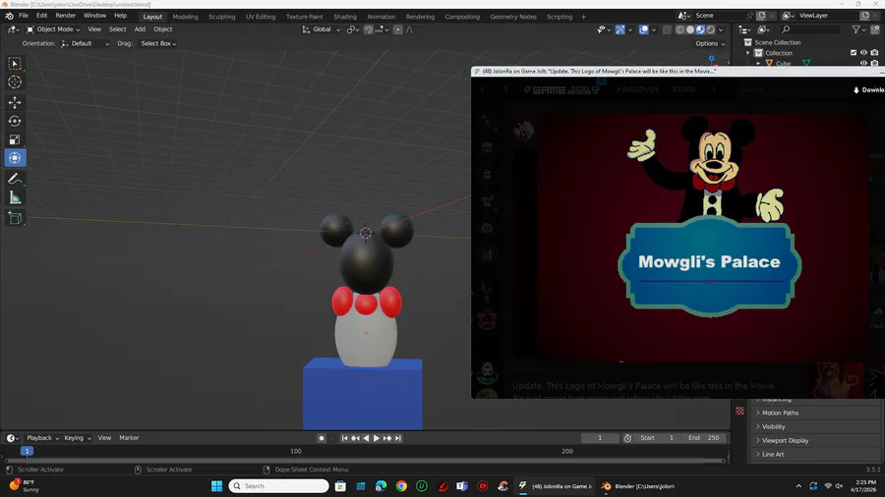Click the current frame number field
Viewport: 885px width, 497px height.
pos(600,438)
